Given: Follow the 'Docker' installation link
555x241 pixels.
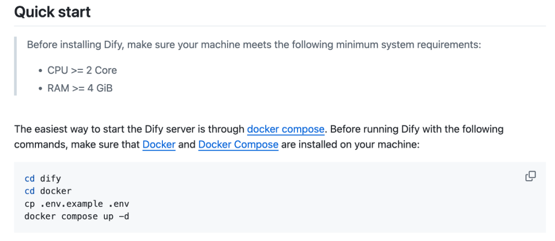Looking at the screenshot, I should (x=159, y=145).
